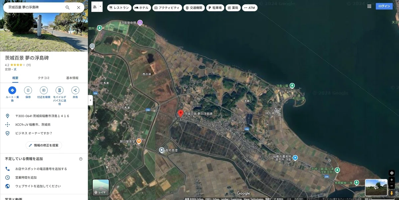Click the ルート・乗換 directions icon
399x200 pixels.
pos(12,90)
